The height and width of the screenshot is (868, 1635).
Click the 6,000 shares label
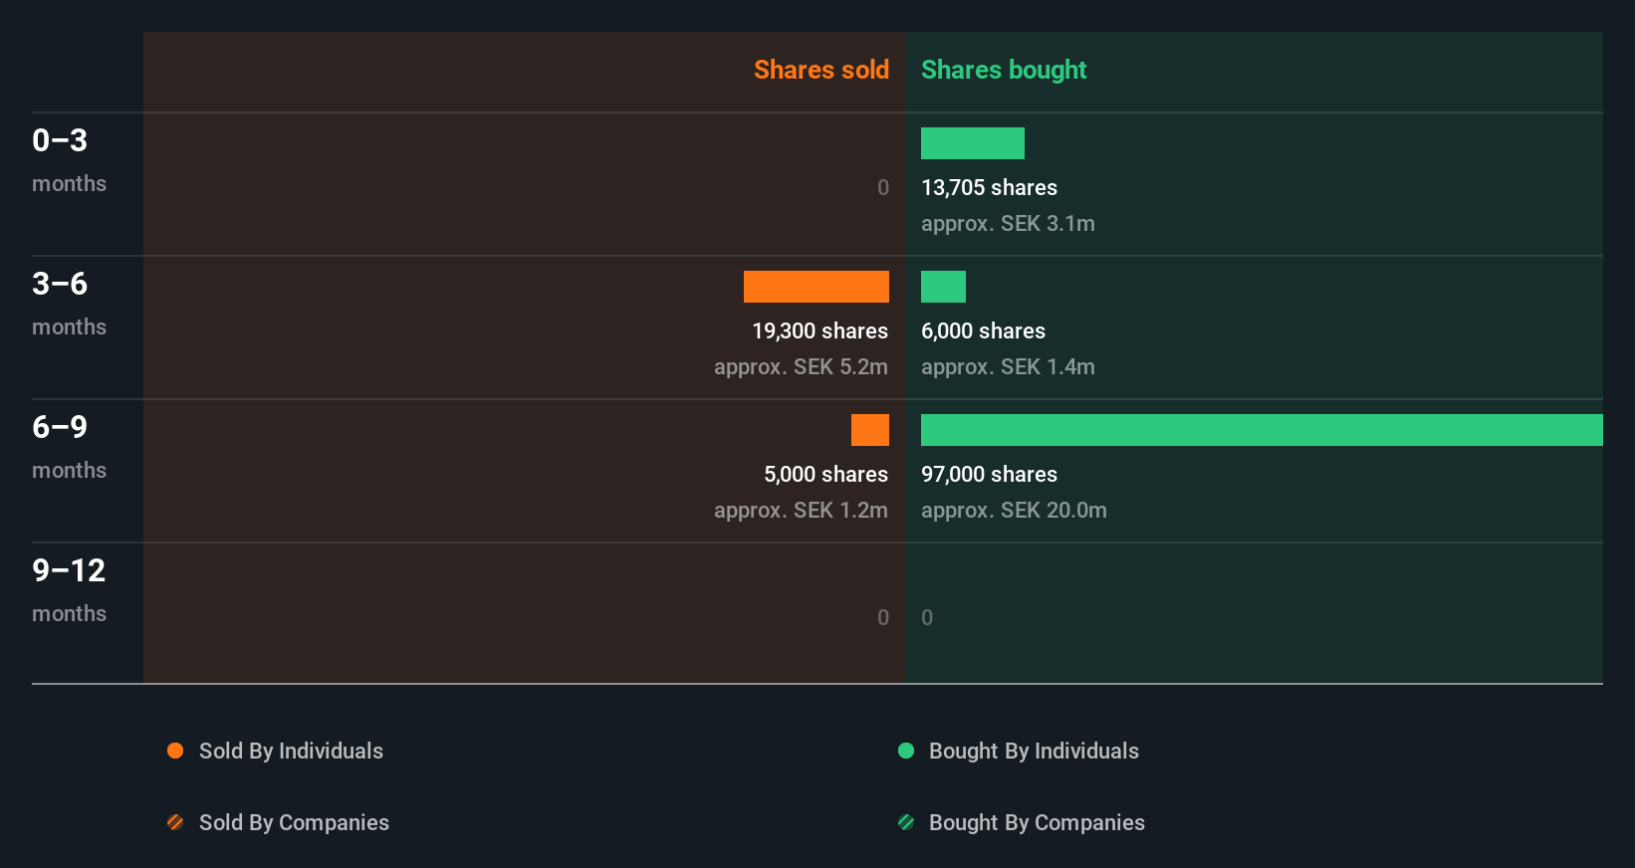tap(983, 331)
